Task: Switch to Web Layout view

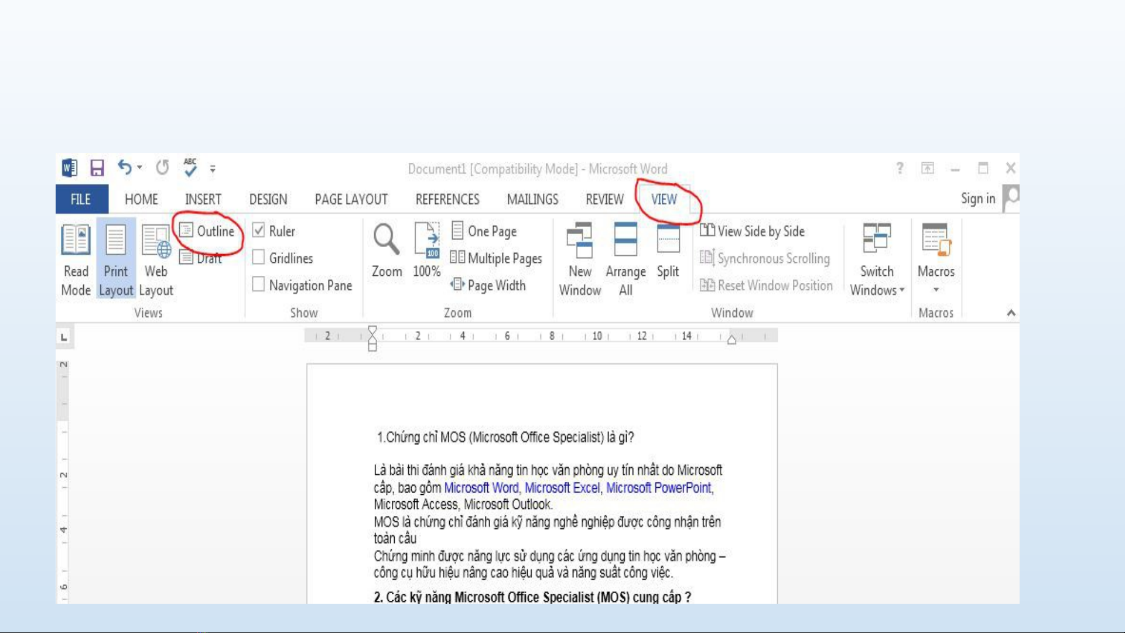Action: 156,260
